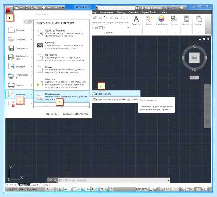217x197 pixels.
Task: Open the Управление ribbon tab
Action: (106, 12)
